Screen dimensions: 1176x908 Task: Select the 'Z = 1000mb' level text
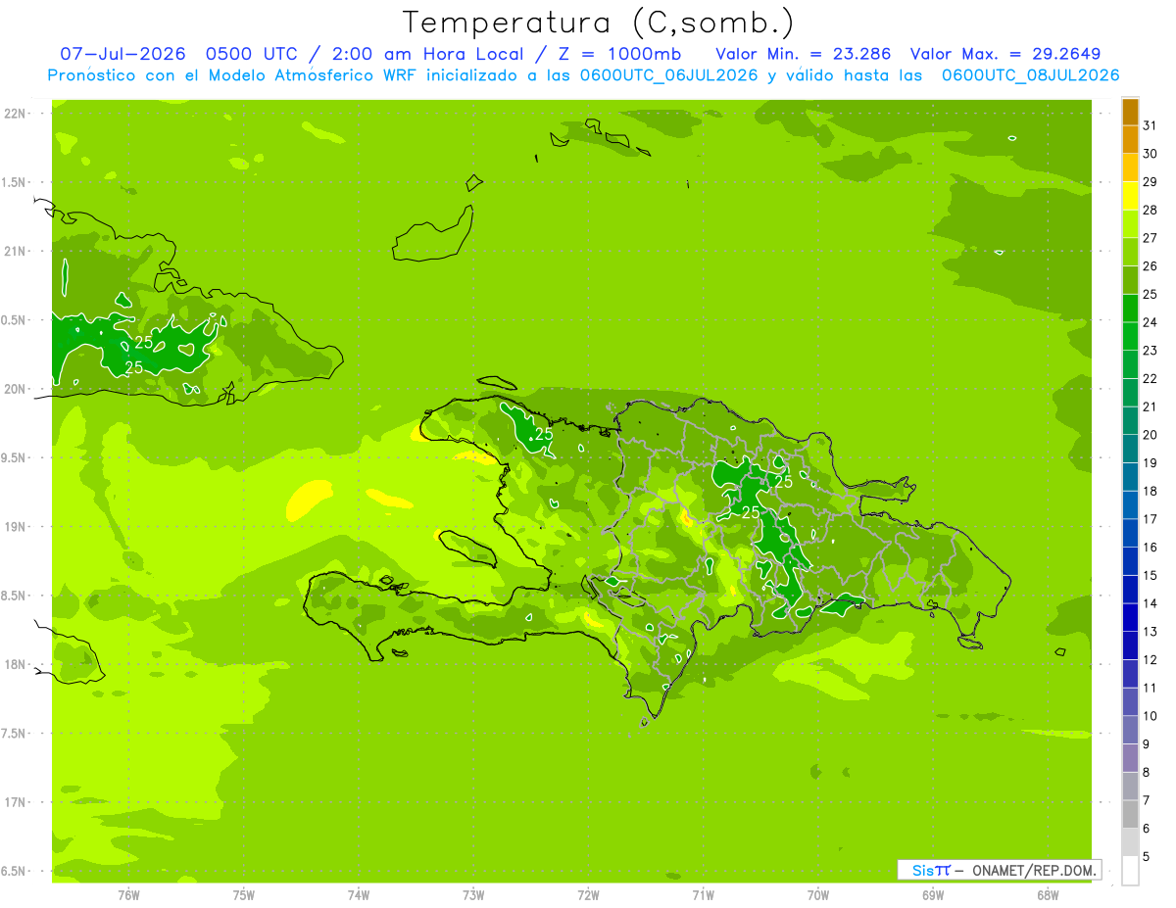point(618,54)
